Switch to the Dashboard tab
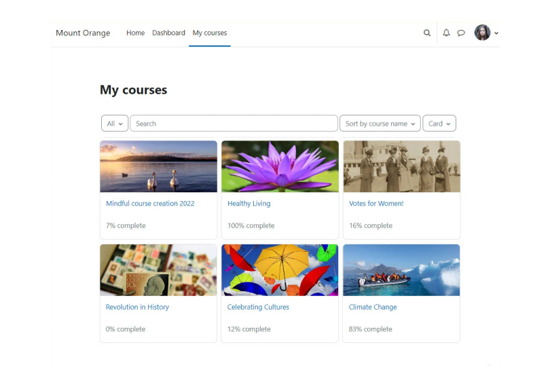550x387 pixels. 168,33
